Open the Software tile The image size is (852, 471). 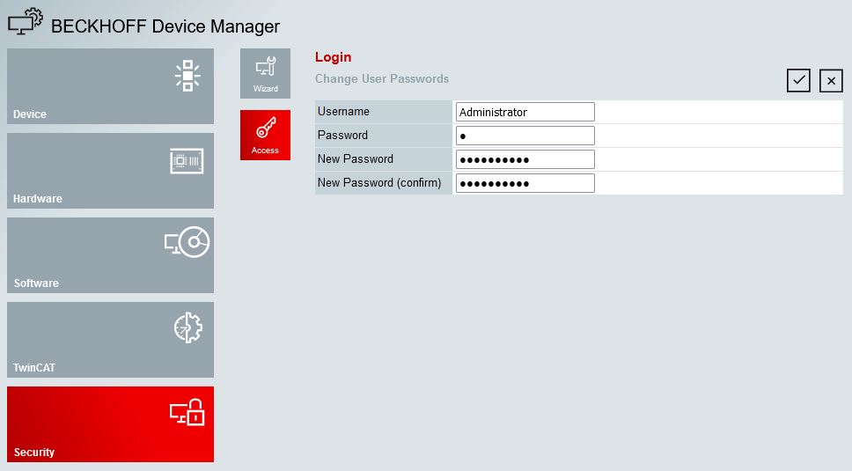click(110, 255)
